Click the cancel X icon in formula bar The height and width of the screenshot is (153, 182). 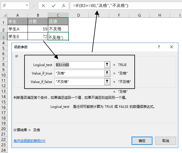43,5
